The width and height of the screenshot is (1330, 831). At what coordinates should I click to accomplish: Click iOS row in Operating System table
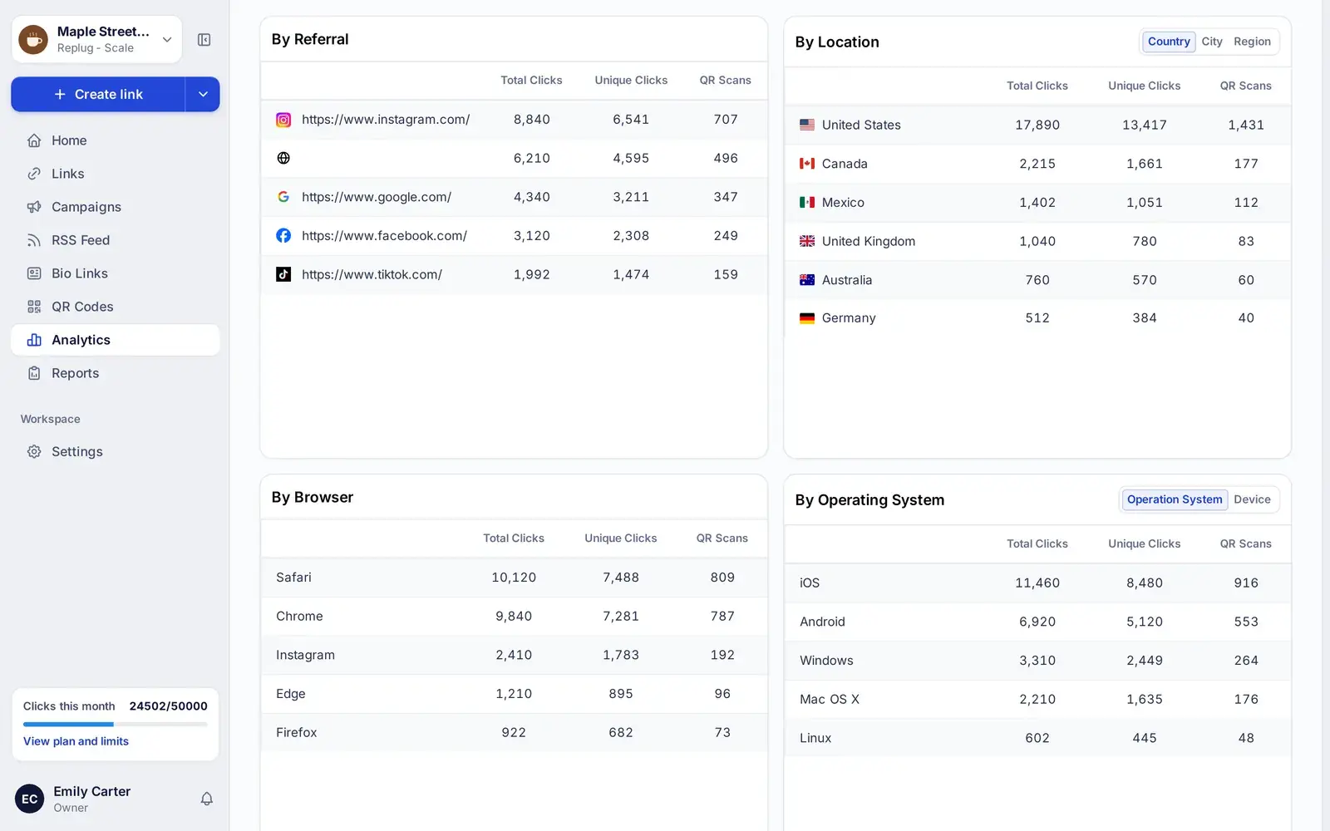1037,583
